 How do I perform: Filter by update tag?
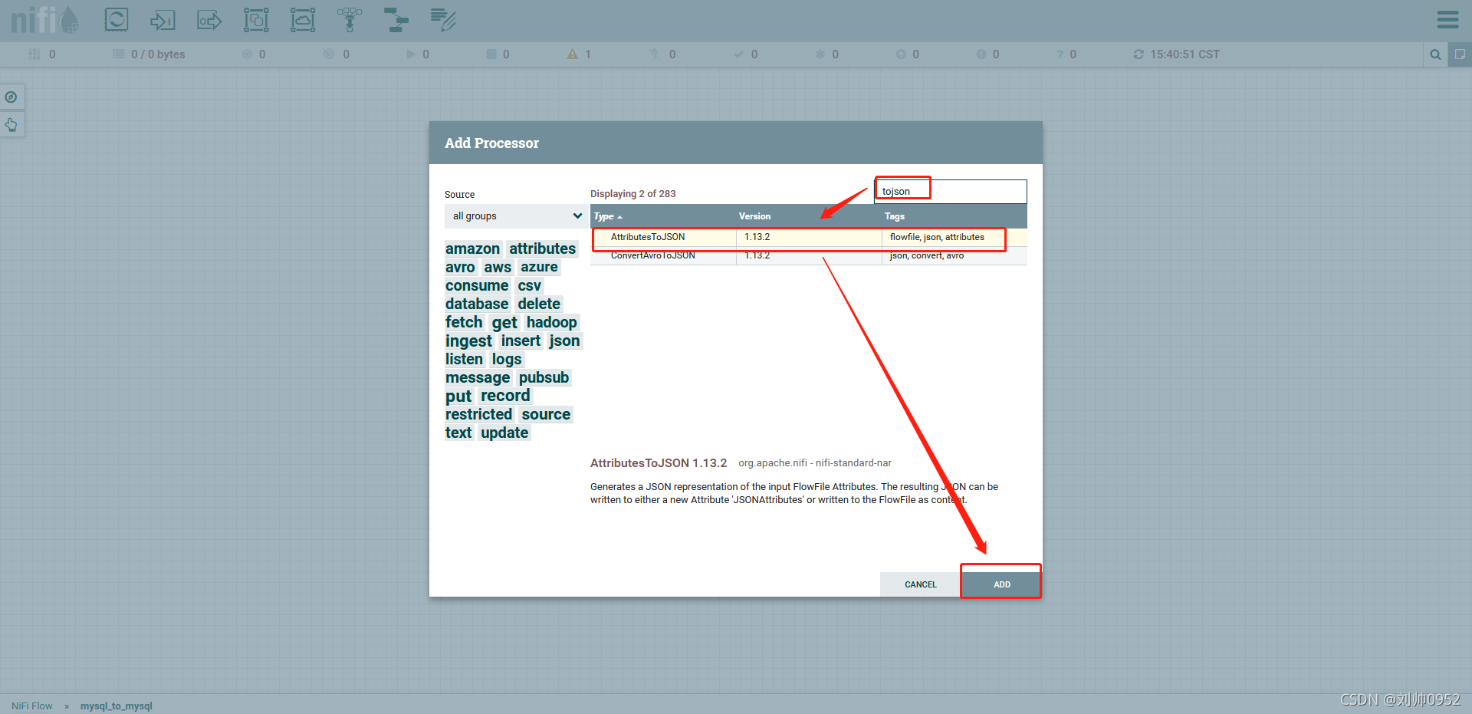pos(504,433)
